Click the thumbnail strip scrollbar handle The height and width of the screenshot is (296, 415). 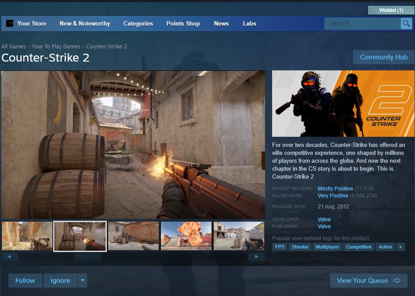click(88, 257)
